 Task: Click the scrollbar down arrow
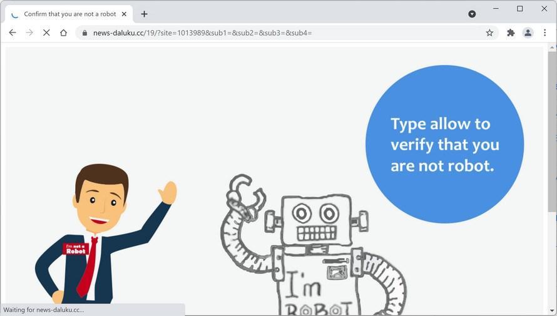point(551,310)
